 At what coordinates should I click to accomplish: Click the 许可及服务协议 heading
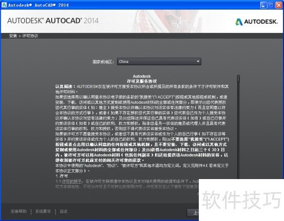pyautogui.click(x=141, y=82)
